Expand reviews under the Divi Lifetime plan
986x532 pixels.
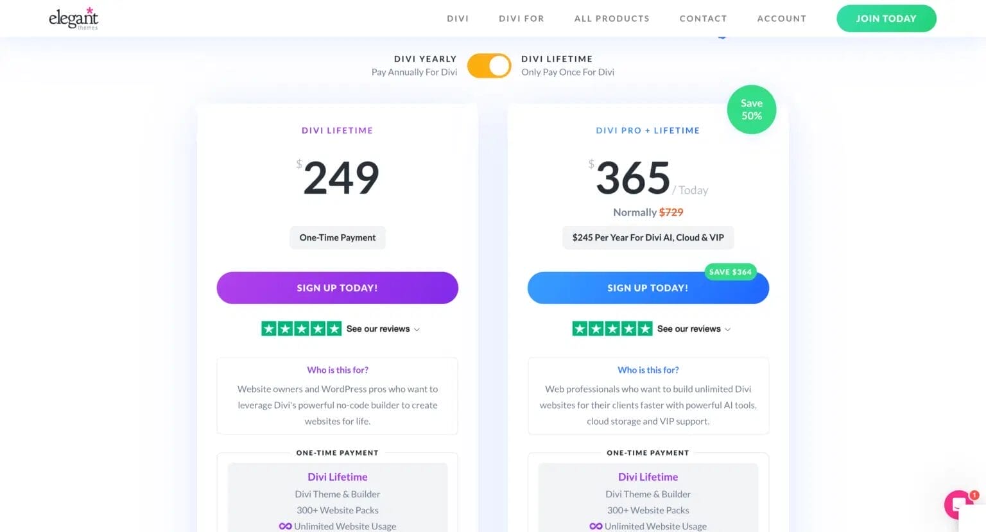pos(383,329)
